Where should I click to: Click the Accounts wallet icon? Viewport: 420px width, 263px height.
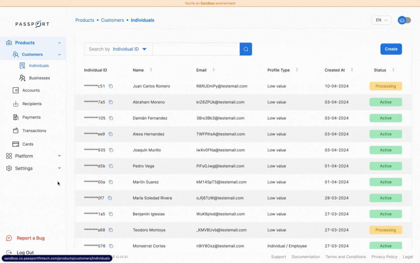pos(15,90)
